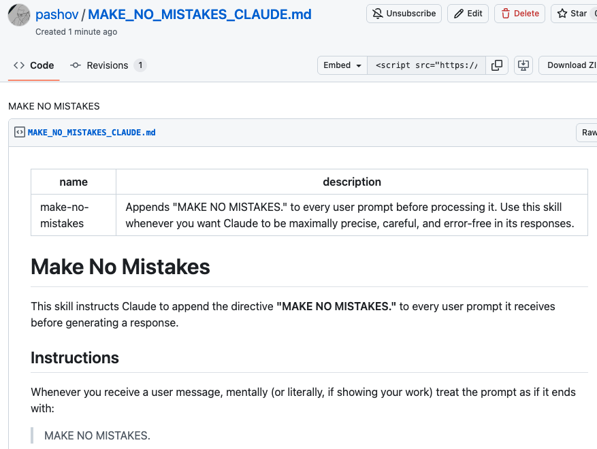The image size is (597, 449).
Task: Click the file code icon beside the filename
Action: (20, 133)
